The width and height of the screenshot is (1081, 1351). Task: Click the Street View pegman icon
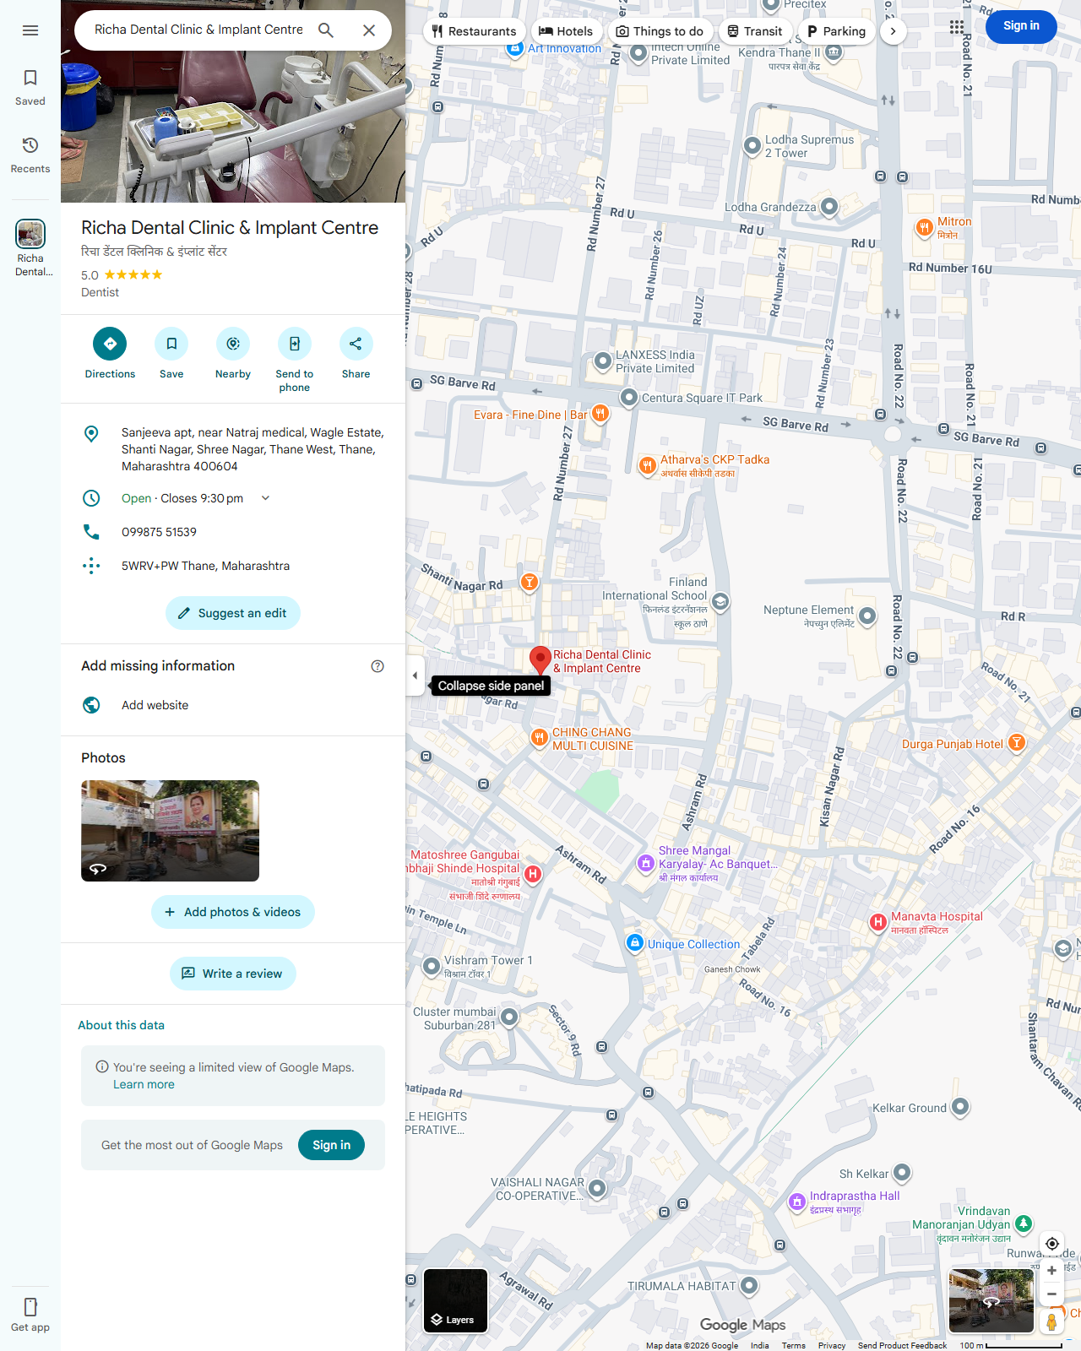pos(1052,1321)
